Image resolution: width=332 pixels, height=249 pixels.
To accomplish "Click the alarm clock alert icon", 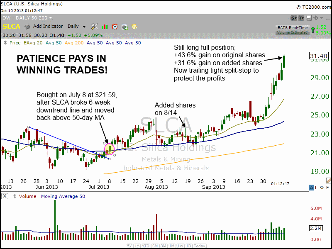I will pyautogui.click(x=115, y=26).
